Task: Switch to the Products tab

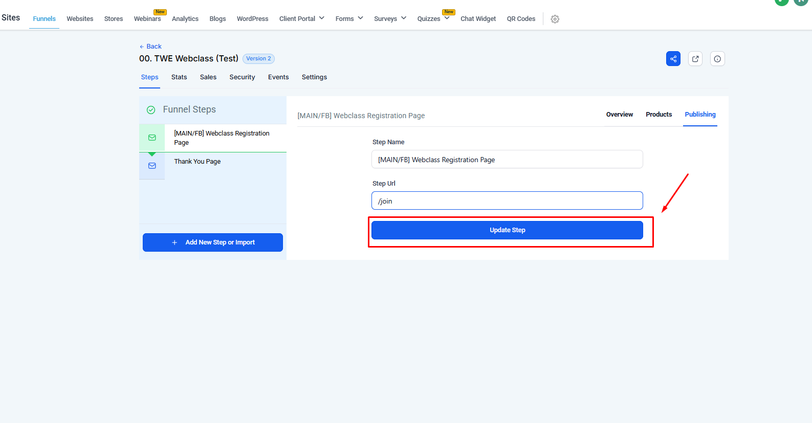Action: pos(659,115)
